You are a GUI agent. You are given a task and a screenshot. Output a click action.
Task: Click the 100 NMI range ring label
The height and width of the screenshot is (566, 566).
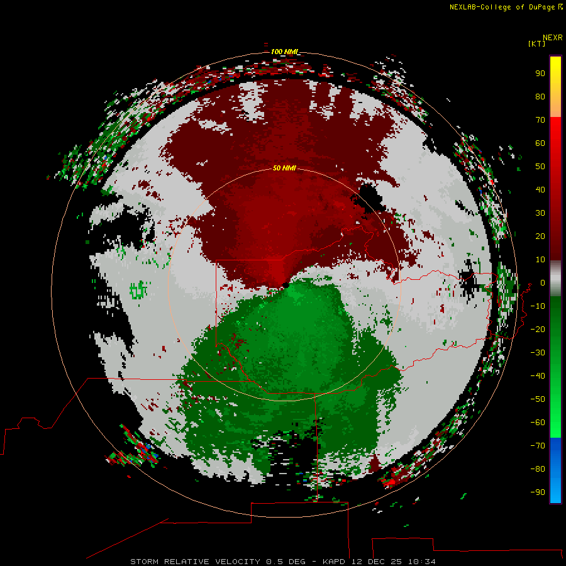click(x=284, y=52)
